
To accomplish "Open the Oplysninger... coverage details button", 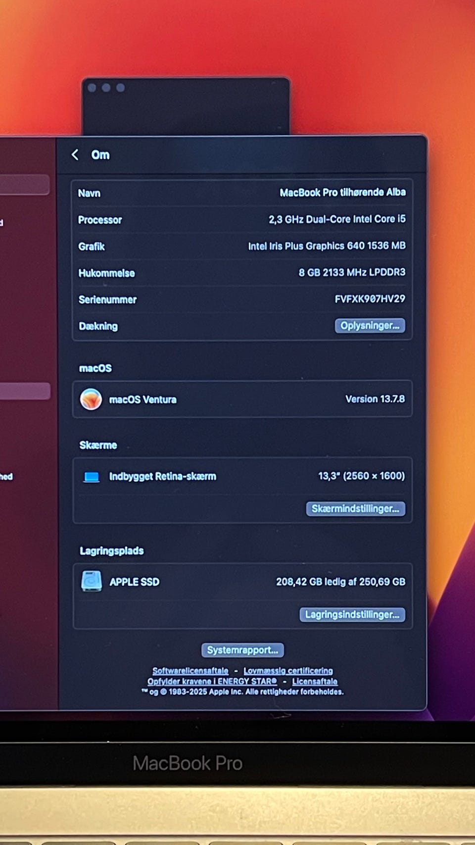I will pos(370,326).
